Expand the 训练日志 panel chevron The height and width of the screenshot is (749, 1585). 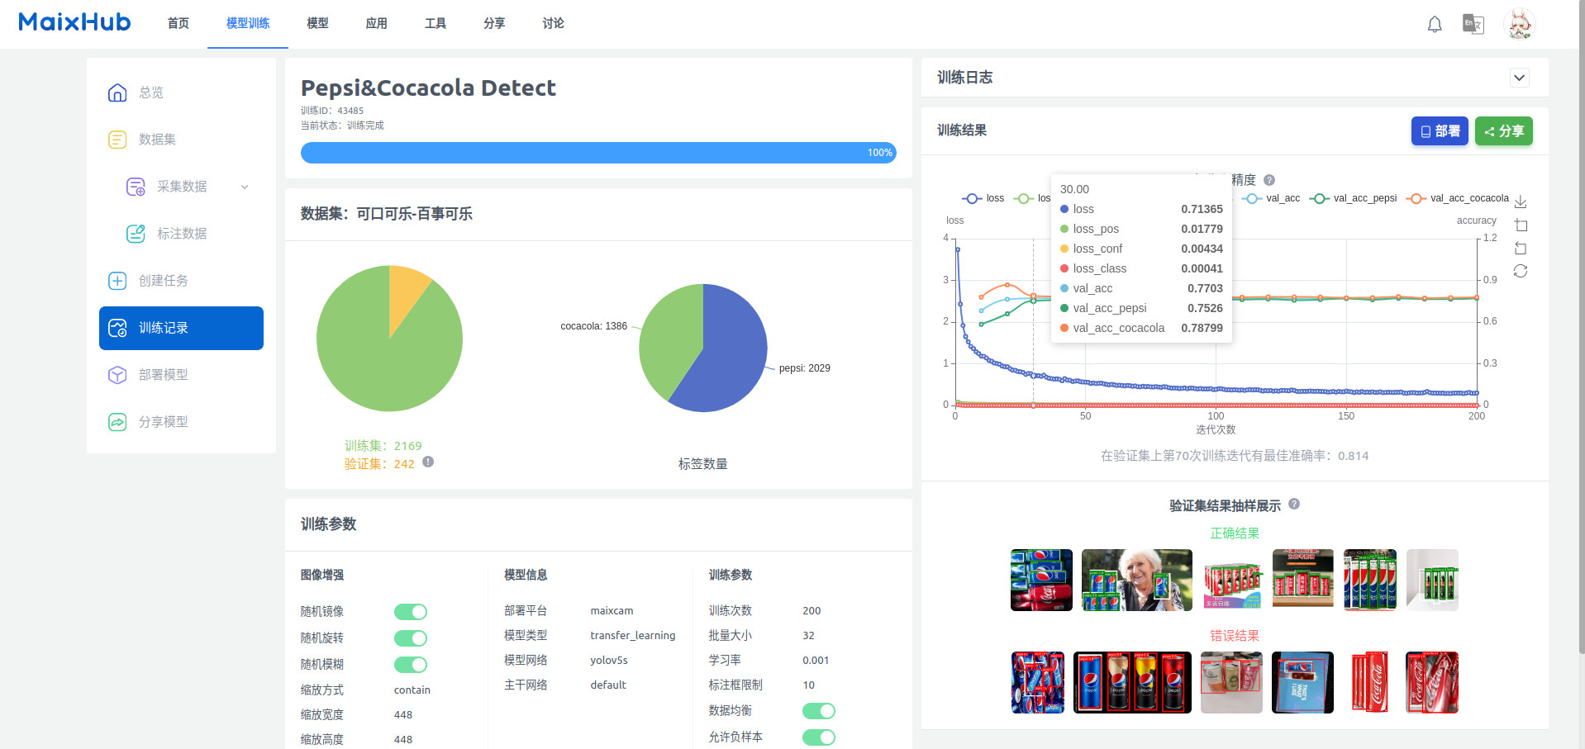point(1520,78)
